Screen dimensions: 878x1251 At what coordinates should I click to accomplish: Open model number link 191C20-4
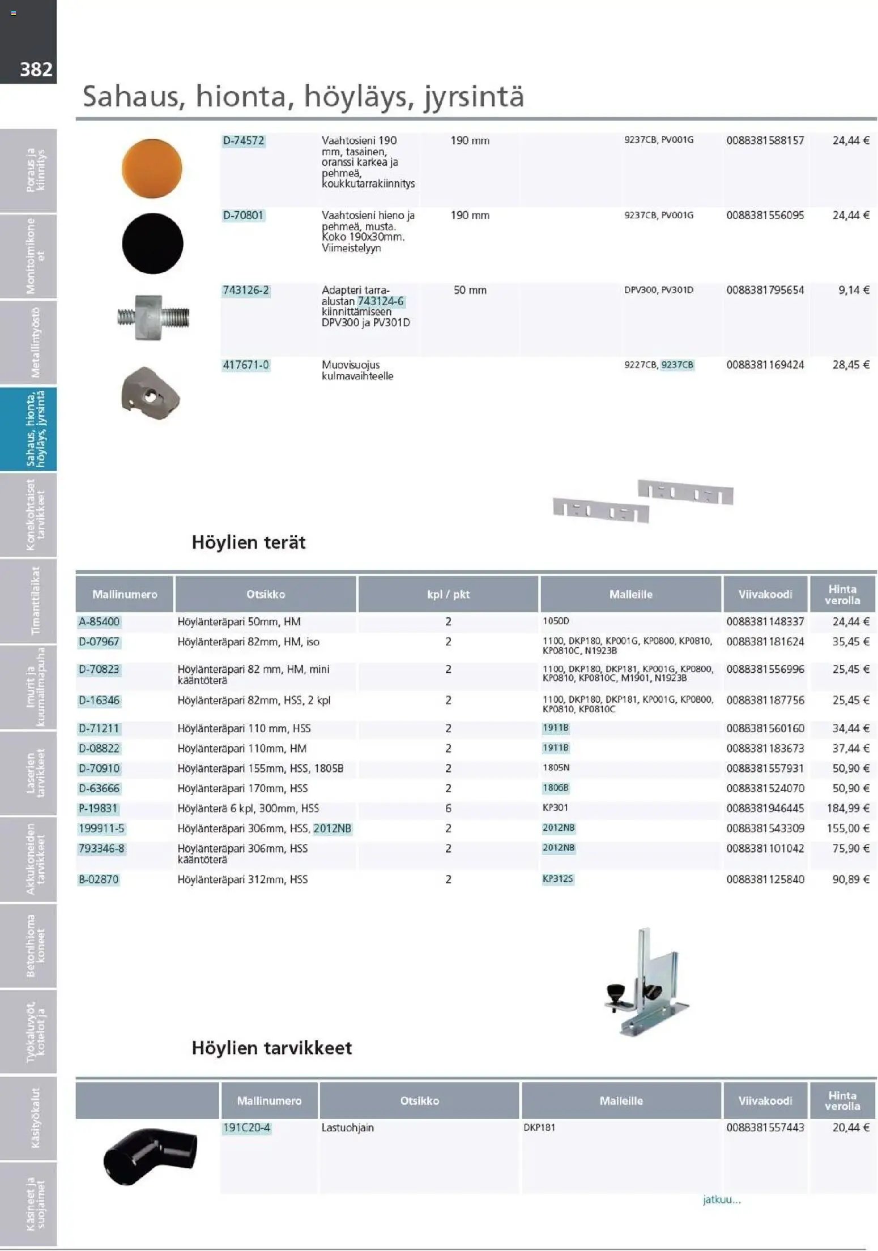(246, 1128)
